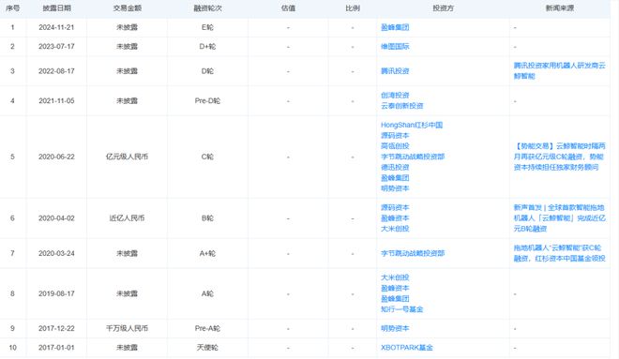Viewport: 619px width, 359px height.
Task: Click the 未披露 amount in E轮 row
Action: [127, 27]
